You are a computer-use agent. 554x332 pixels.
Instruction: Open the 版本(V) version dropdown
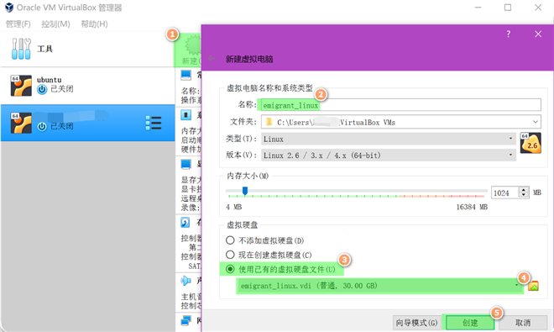pyautogui.click(x=389, y=155)
